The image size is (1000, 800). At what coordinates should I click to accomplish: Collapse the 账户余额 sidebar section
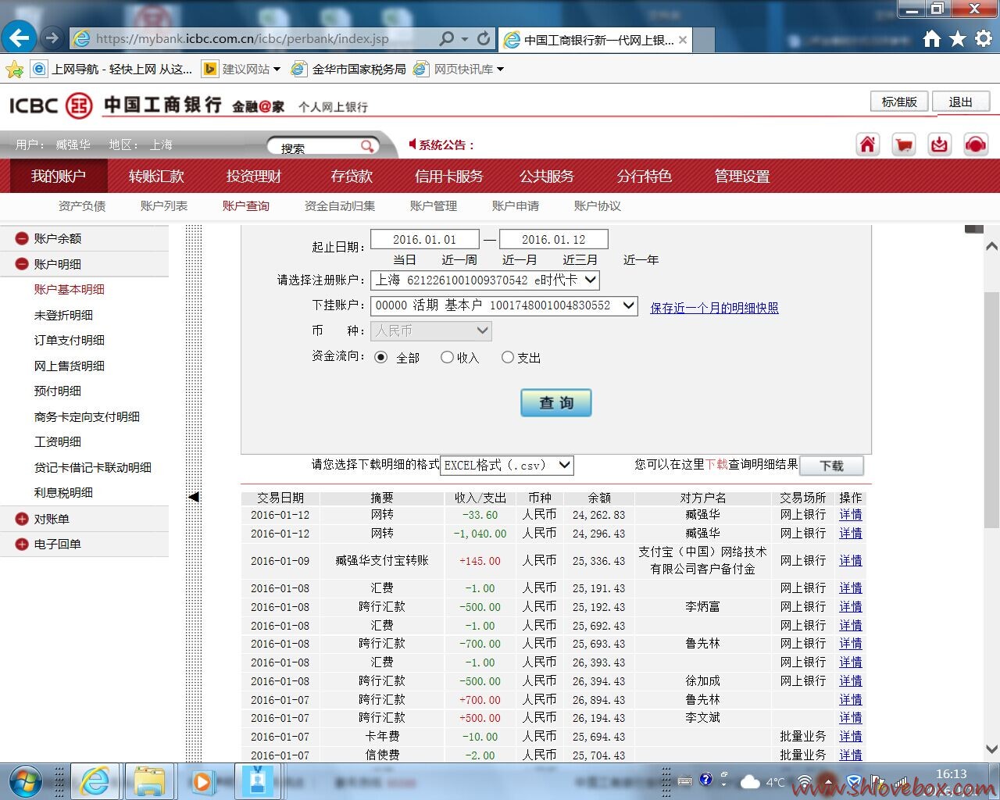[22, 238]
